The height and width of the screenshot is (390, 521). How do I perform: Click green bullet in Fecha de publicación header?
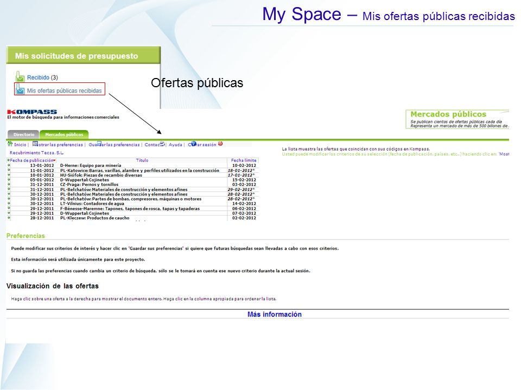[8, 160]
